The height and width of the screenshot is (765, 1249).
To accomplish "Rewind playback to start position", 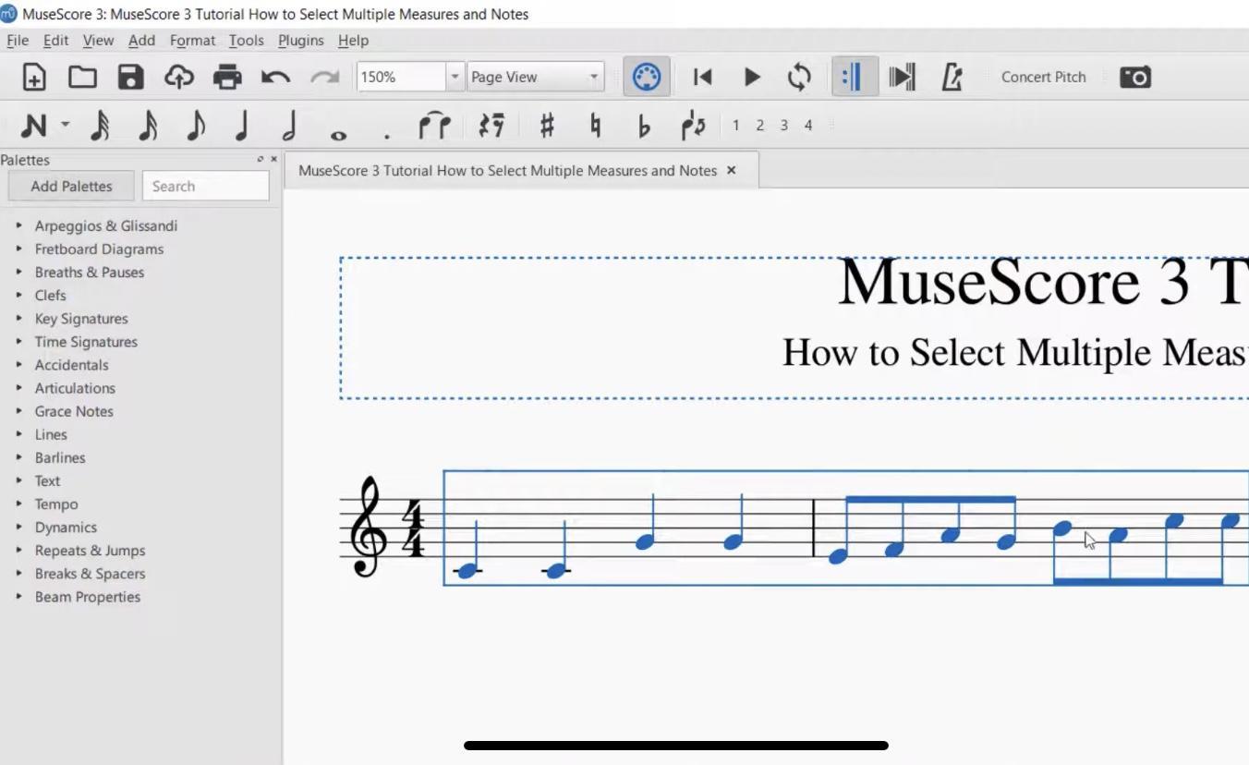I will pos(703,77).
